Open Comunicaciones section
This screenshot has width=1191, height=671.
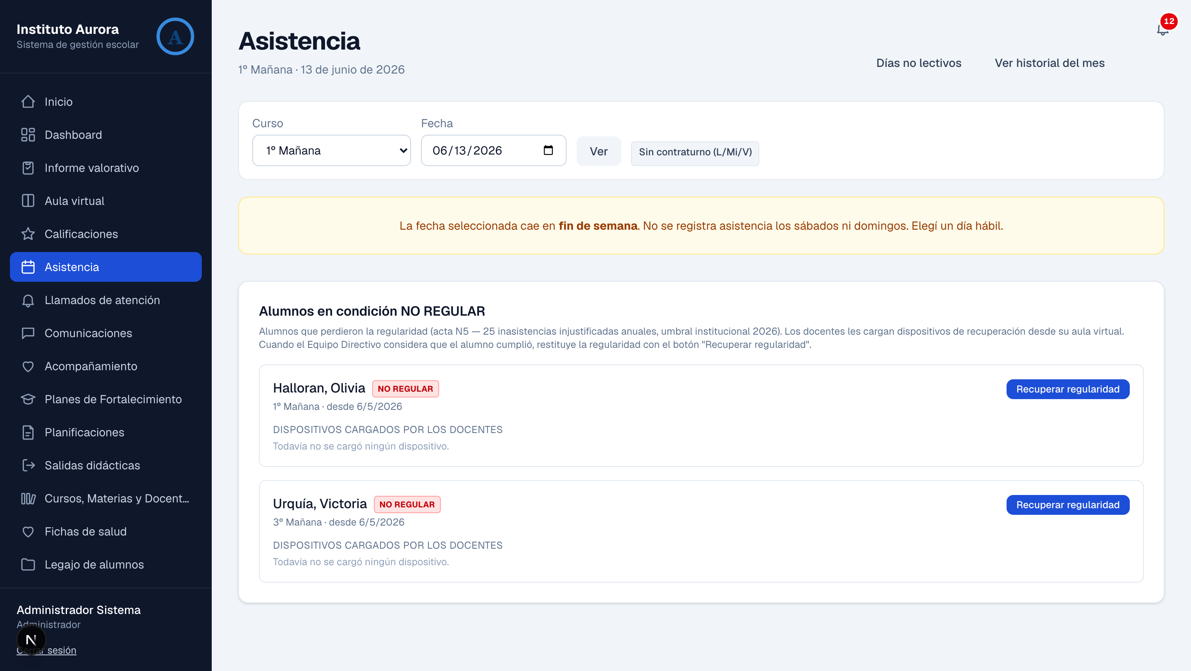click(106, 333)
